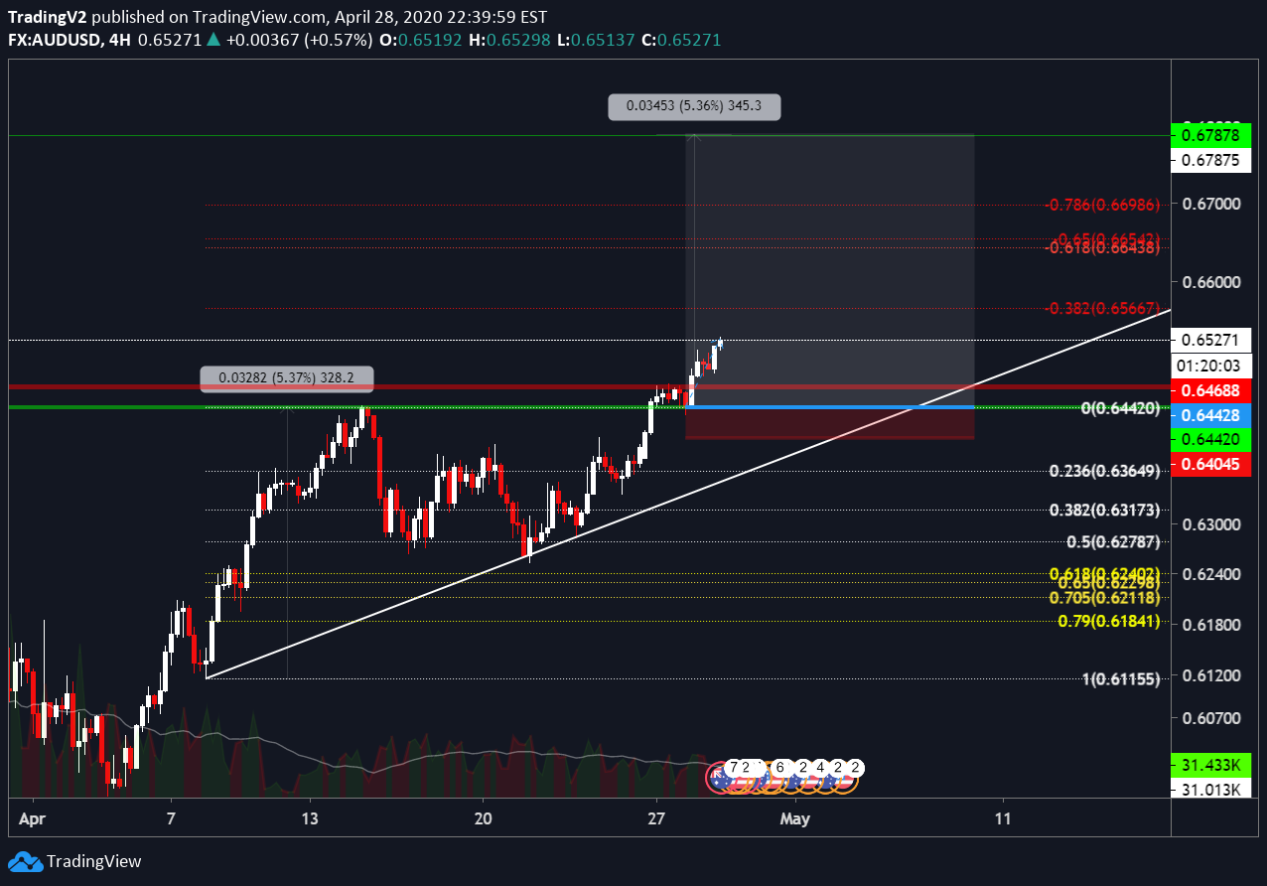
Task: Select the blue entry line of long position
Action: pos(830,407)
